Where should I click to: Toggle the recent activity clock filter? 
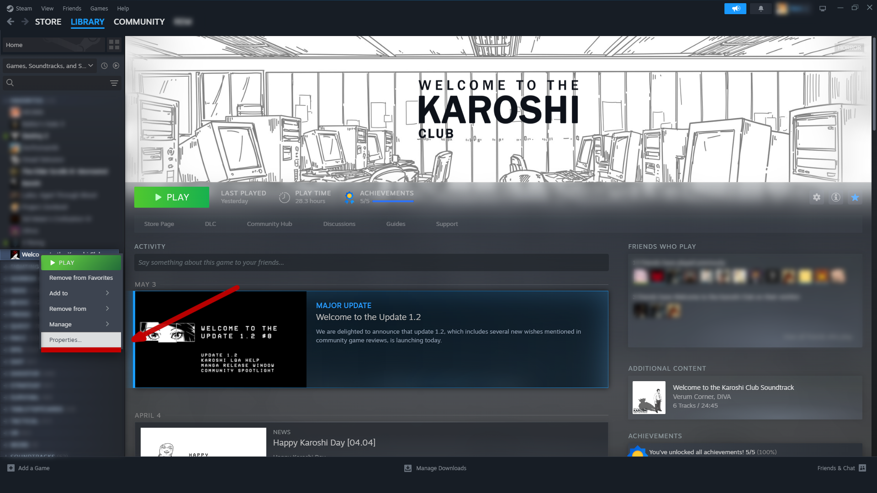tap(104, 66)
